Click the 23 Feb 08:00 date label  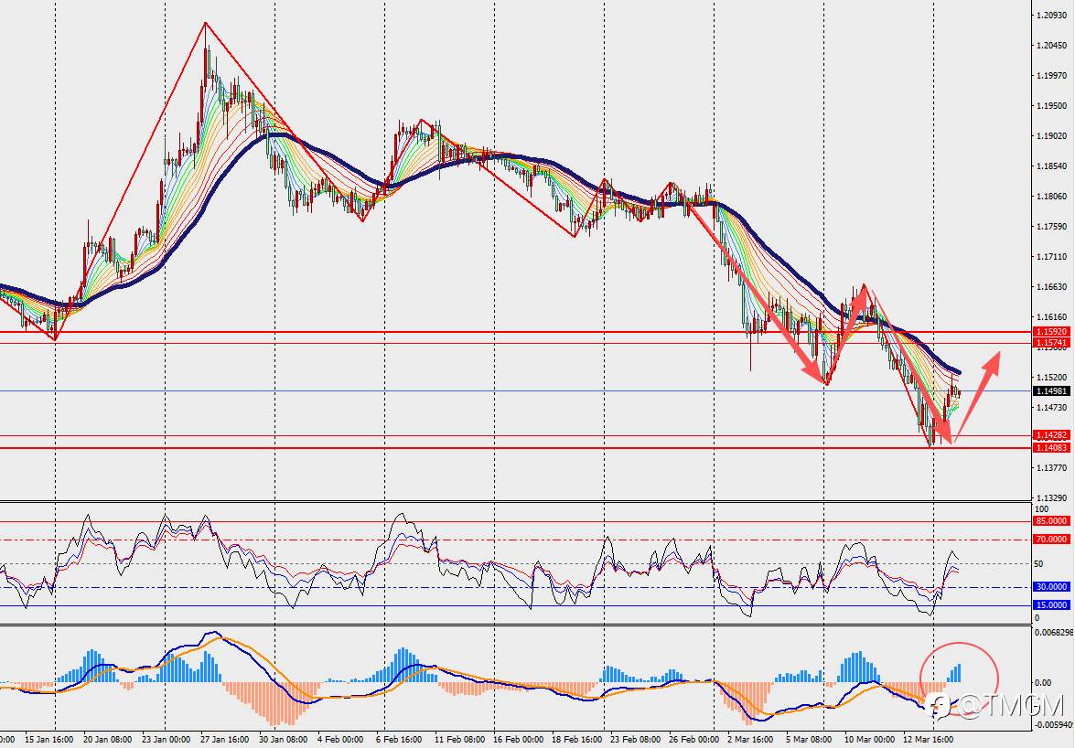(x=636, y=740)
